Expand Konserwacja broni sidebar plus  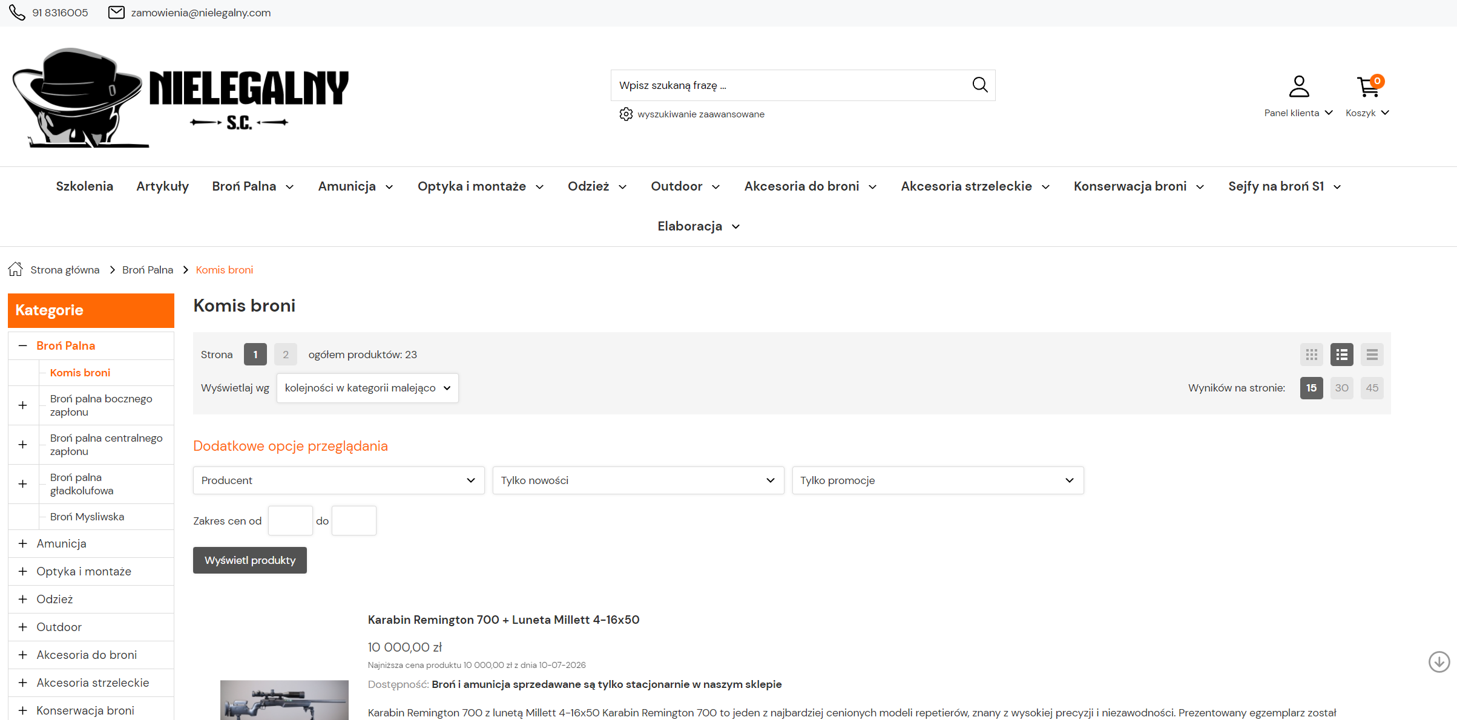coord(22,710)
